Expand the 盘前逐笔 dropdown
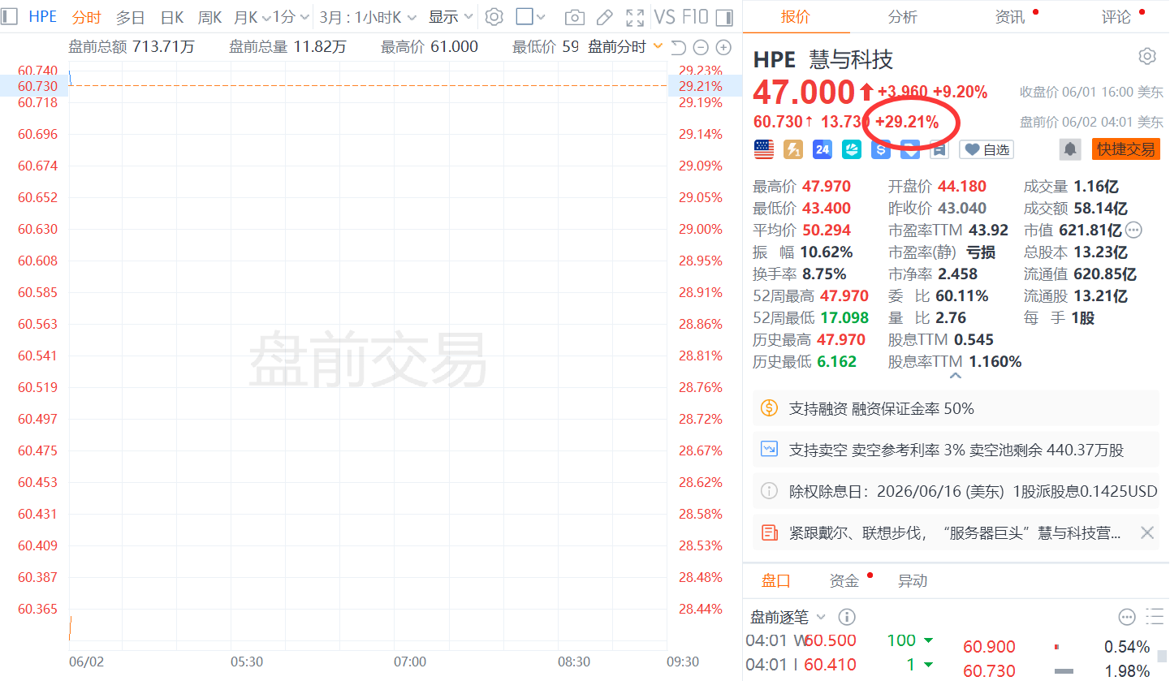The height and width of the screenshot is (681, 1170). tap(821, 618)
